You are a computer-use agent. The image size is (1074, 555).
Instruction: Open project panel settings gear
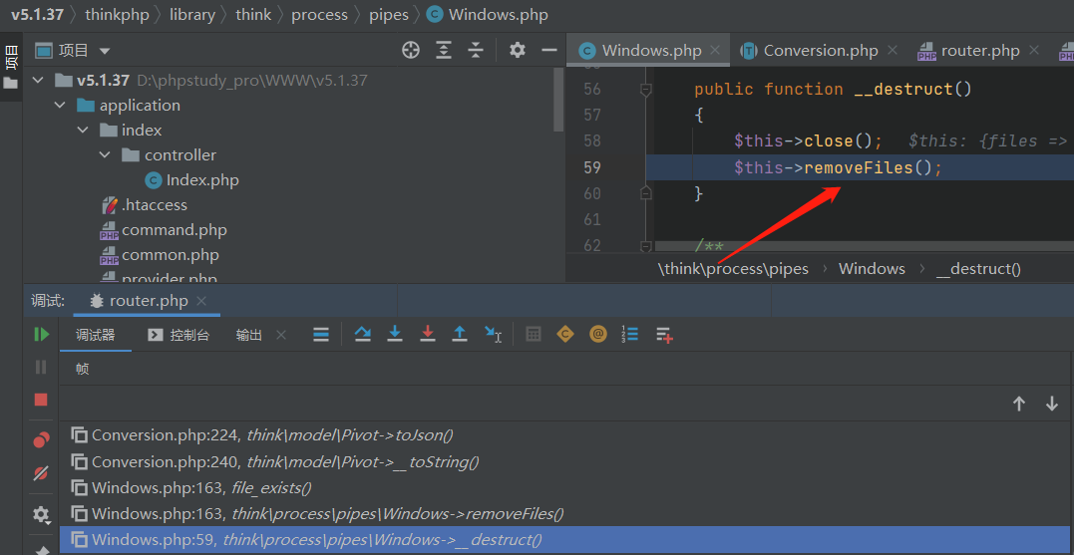point(518,50)
